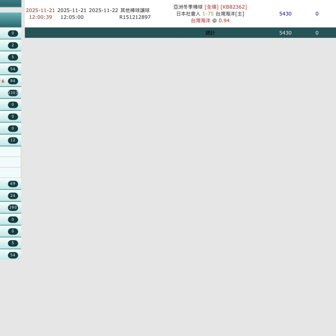Viewport: 336px width, 336px height.
Task: Click the red bet timestamp 12:00:39
Action: coord(40,17)
